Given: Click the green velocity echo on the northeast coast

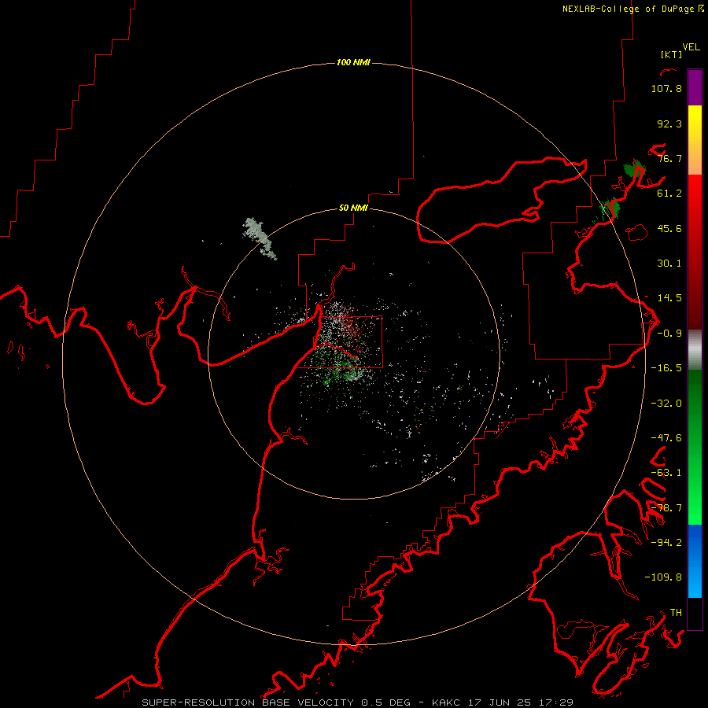Looking at the screenshot, I should [634, 169].
